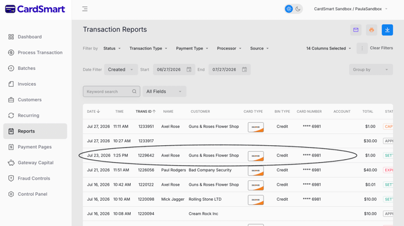This screenshot has width=404, height=226.
Task: Open the CardSmart Sandbox / PaulaSandbox account menu
Action: tap(350, 9)
